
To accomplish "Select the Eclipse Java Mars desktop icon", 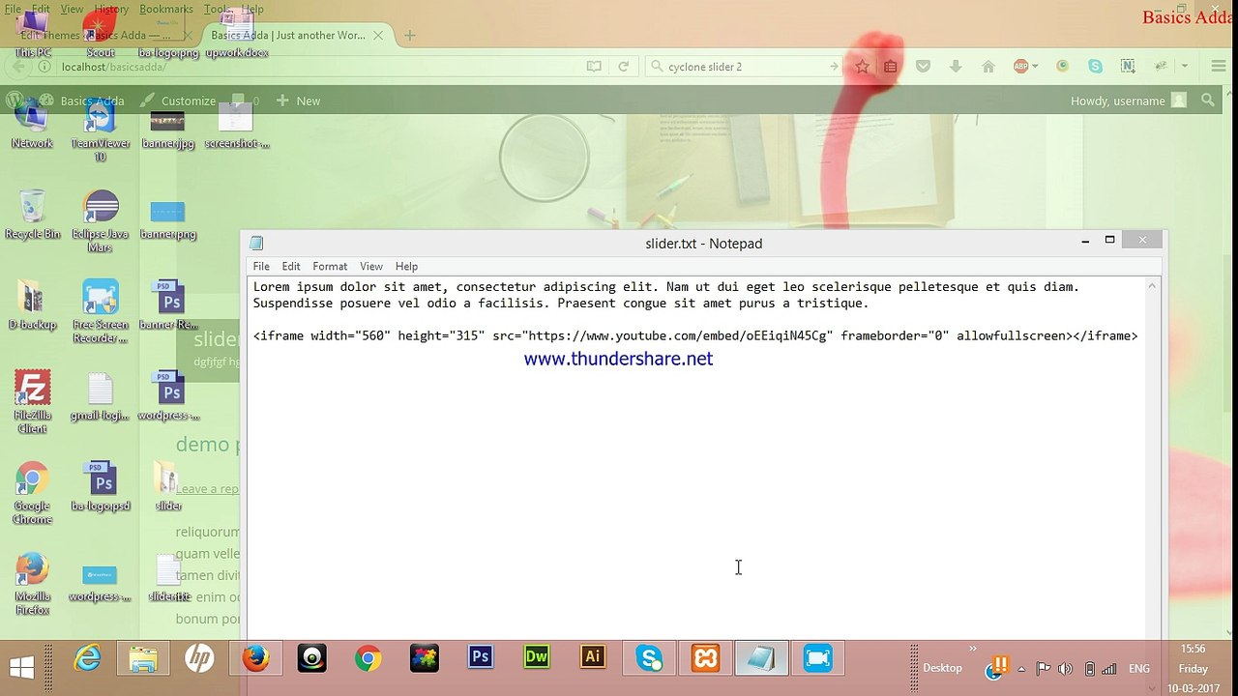I will [x=101, y=220].
